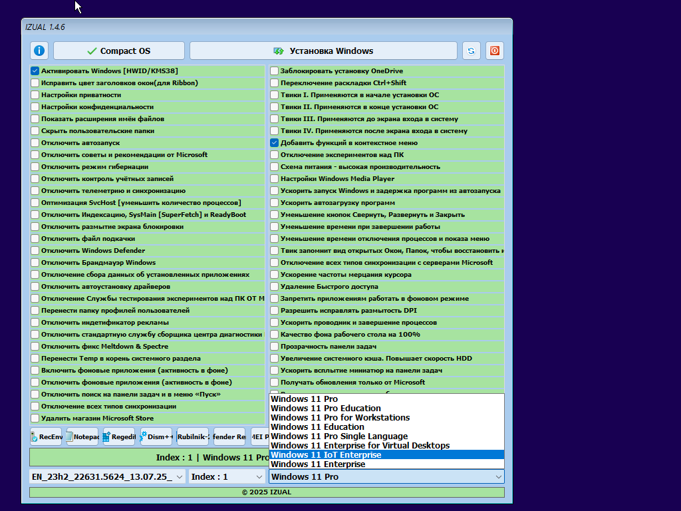681x511 pixels.
Task: Check Отключение экспериментов над ПК
Action: pos(275,154)
